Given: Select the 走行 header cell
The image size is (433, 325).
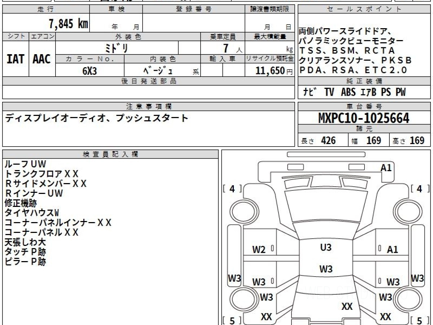Looking at the screenshot, I should 45,9.
